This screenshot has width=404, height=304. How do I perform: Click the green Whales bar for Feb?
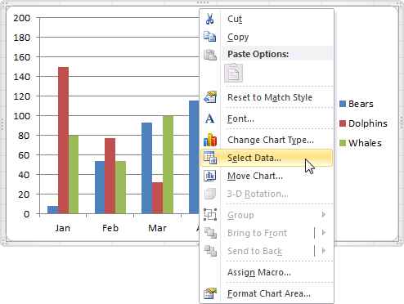click(120, 187)
